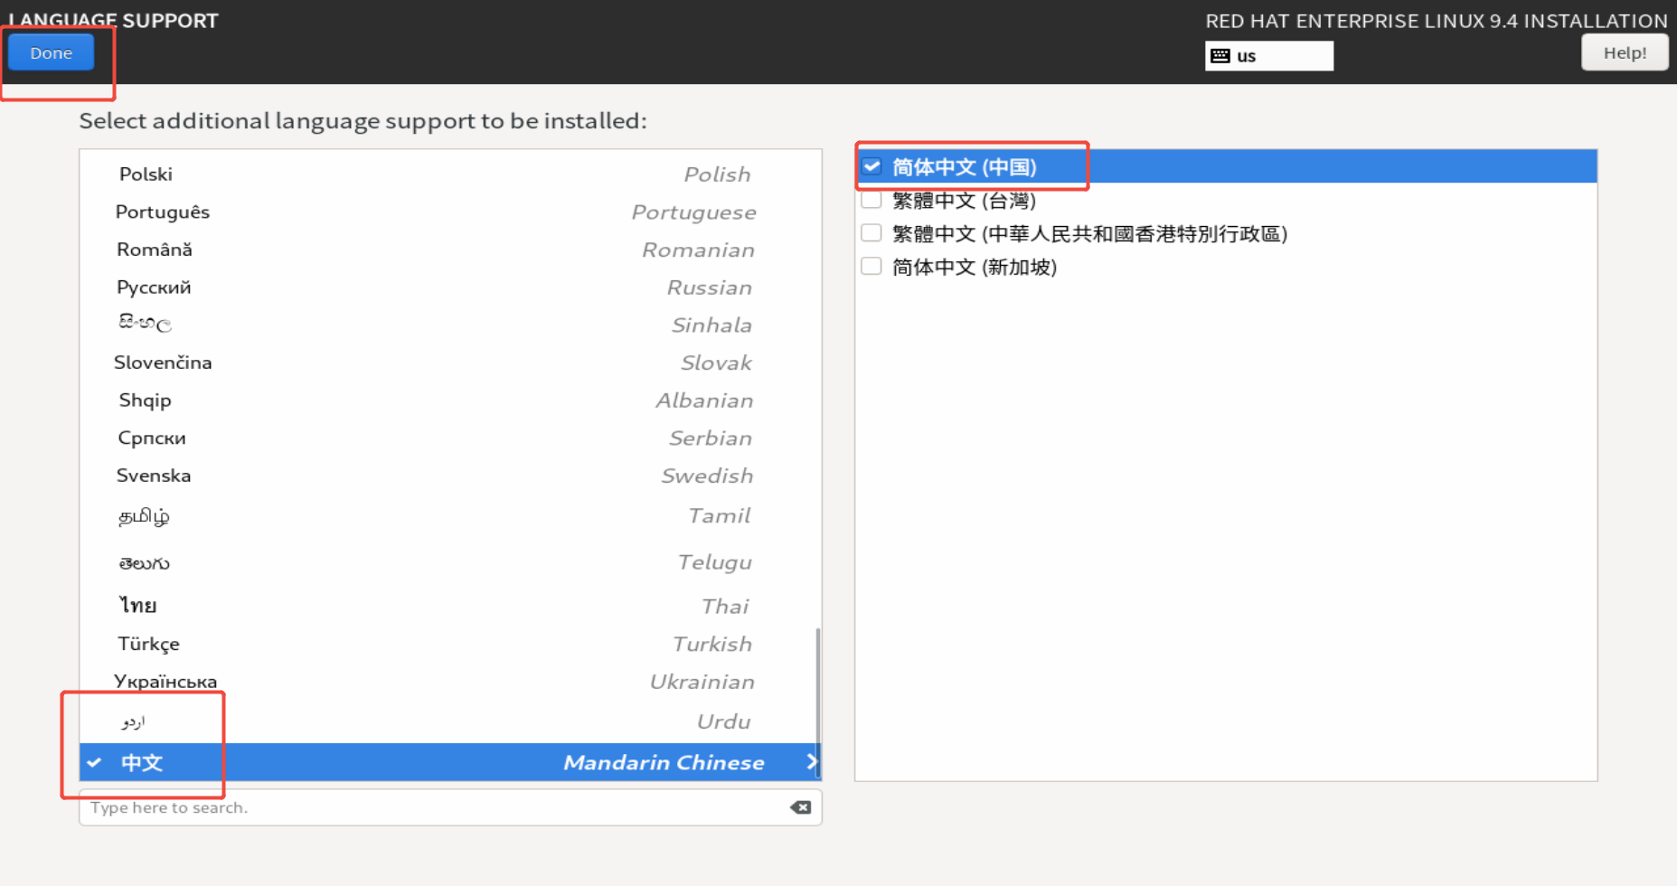Select the 中文 Mandarin Chinese row
Screen dimensions: 1677x886
(450, 762)
